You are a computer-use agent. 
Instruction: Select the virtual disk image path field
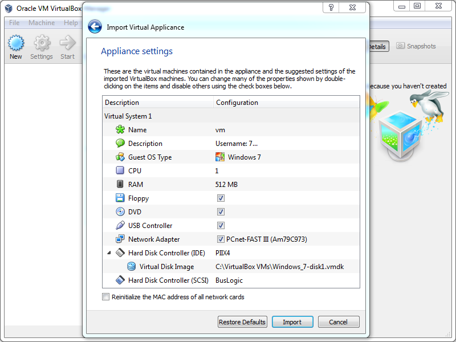pos(279,267)
